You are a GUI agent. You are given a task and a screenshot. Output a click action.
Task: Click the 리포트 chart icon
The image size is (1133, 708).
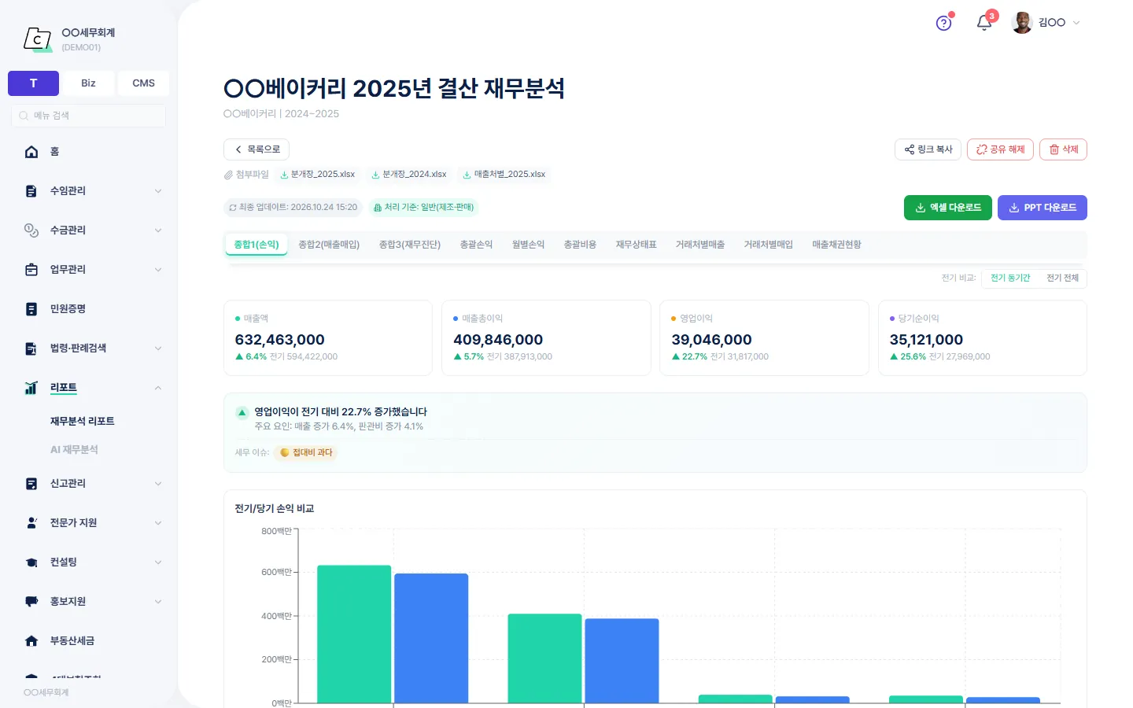pyautogui.click(x=31, y=388)
